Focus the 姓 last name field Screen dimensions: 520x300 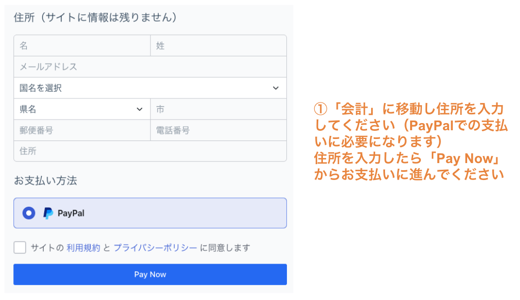click(219, 46)
